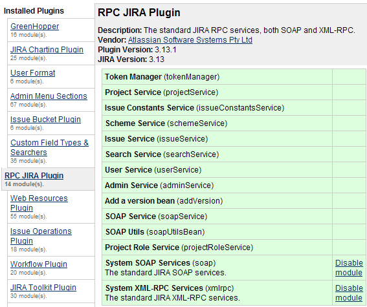Open the Workflow Plugin entry
The image size is (367, 307).
[39, 264]
